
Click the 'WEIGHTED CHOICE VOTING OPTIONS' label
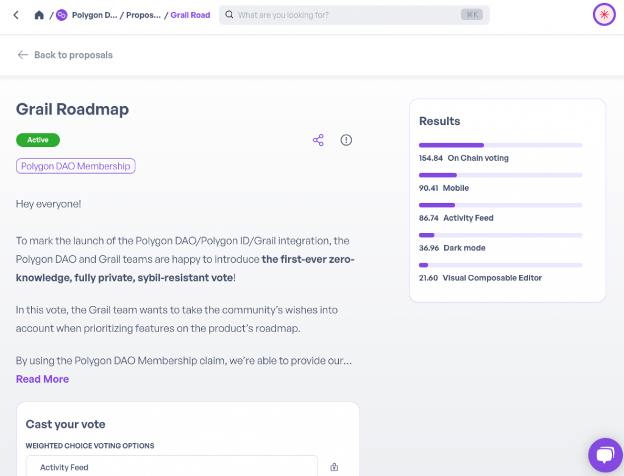90,446
